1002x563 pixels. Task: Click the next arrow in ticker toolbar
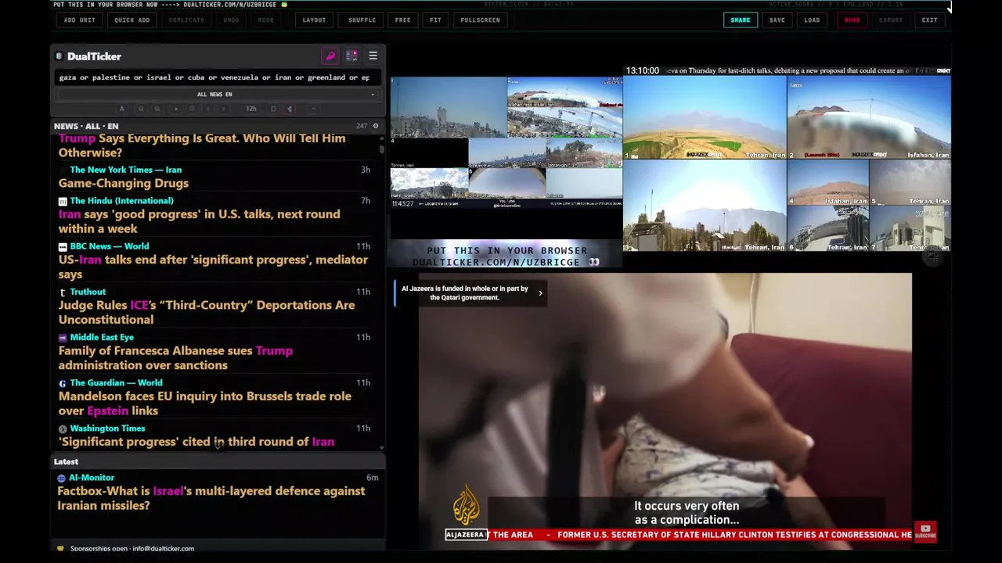pyautogui.click(x=223, y=109)
